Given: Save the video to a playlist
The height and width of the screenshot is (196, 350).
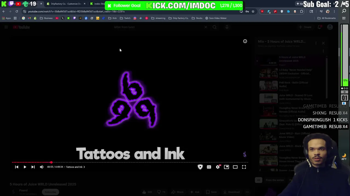Looking at the screenshot, I should [211, 192].
